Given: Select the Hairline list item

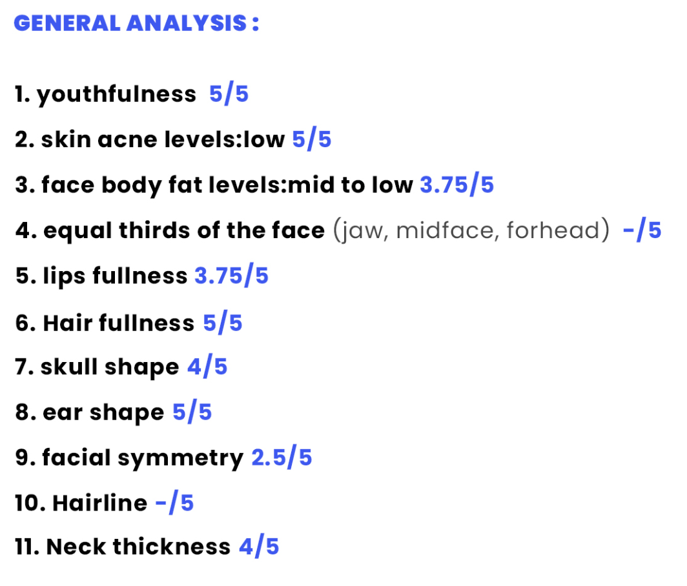Looking at the screenshot, I should click(105, 503).
